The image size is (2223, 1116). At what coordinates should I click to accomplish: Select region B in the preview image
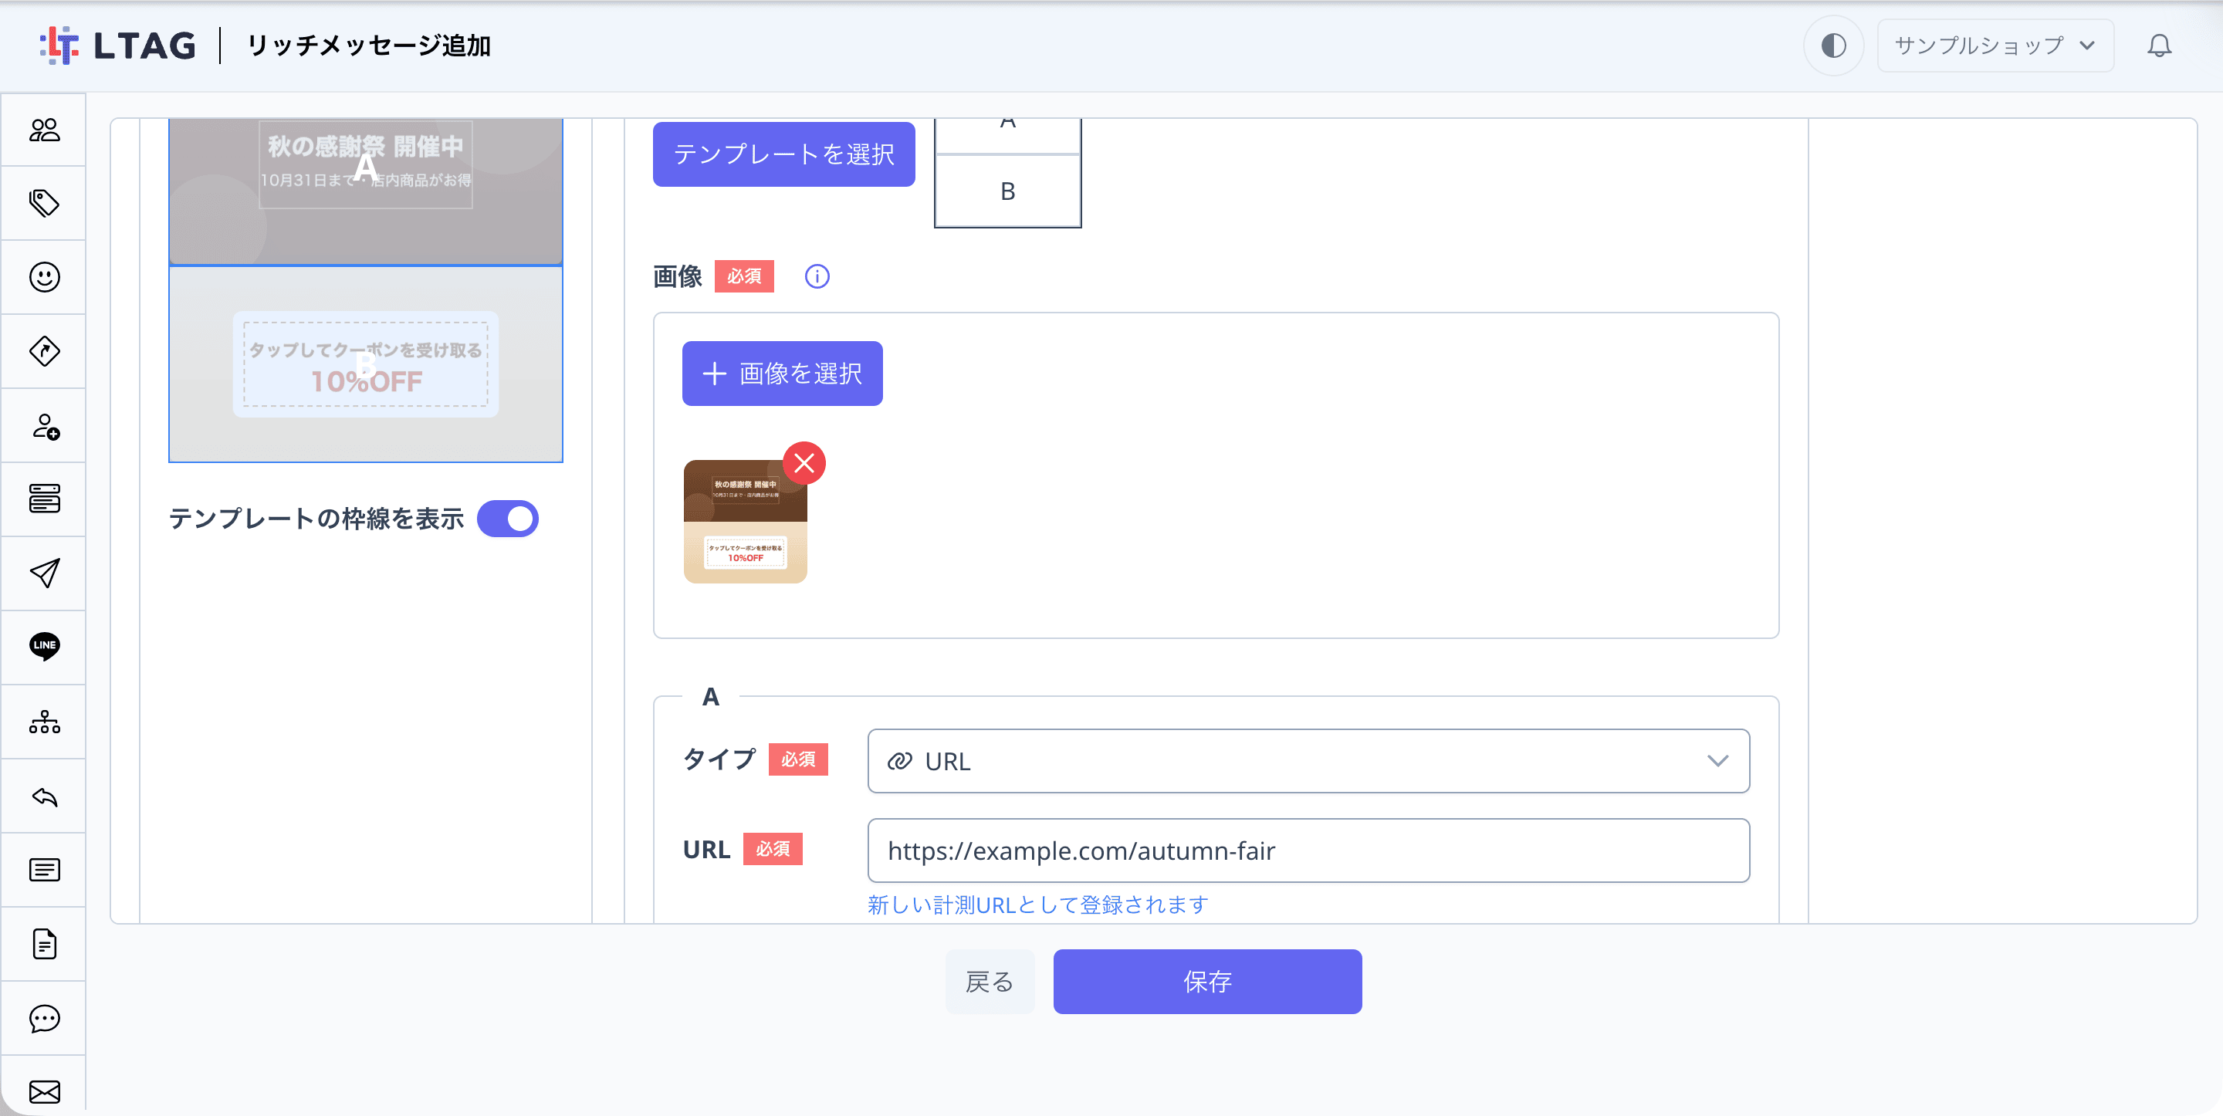366,364
